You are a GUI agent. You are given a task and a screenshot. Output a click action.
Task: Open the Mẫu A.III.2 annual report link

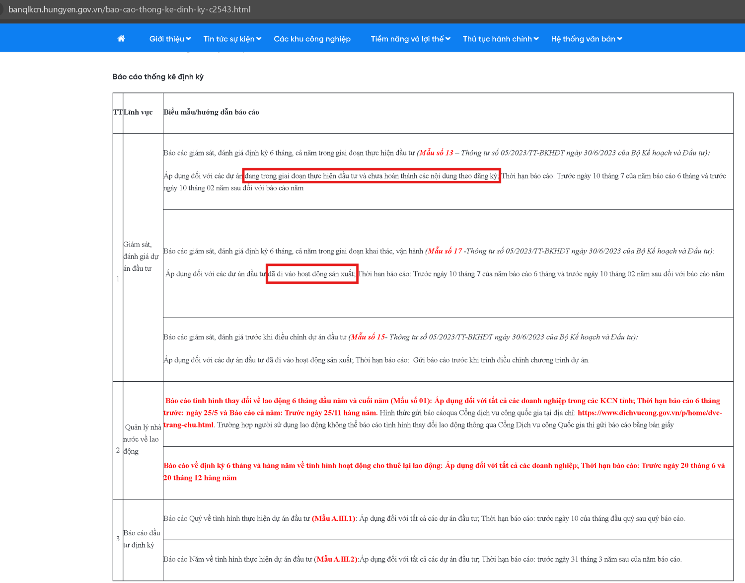pyautogui.click(x=336, y=560)
